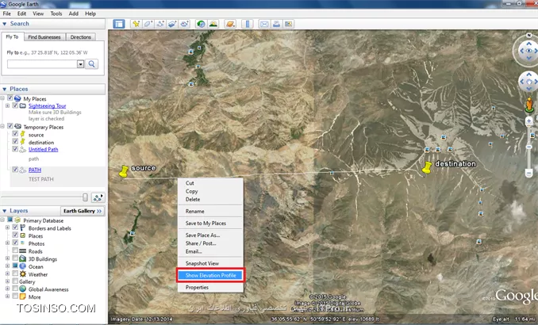The height and width of the screenshot is (325, 538).
Task: Select Show Elevation Profile from context menu
Action: pos(210,275)
